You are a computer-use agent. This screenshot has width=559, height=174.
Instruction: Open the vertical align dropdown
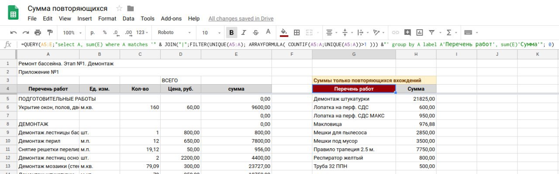(x=347, y=32)
